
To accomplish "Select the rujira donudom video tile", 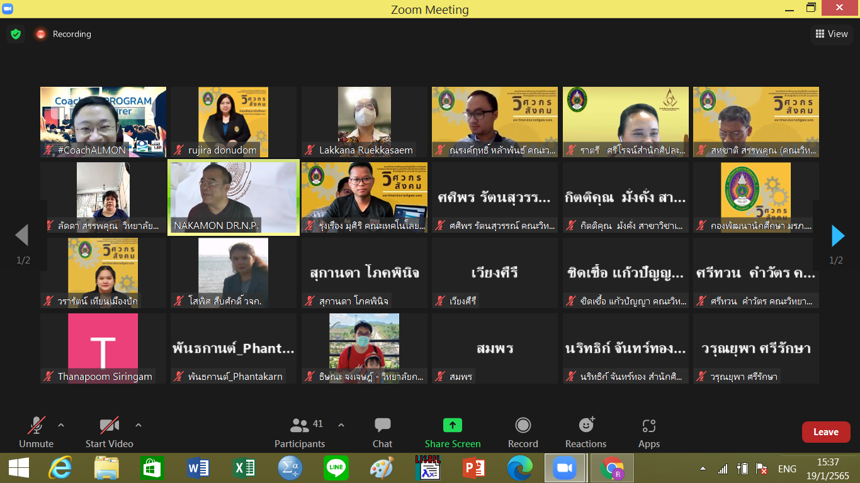I will click(234, 122).
